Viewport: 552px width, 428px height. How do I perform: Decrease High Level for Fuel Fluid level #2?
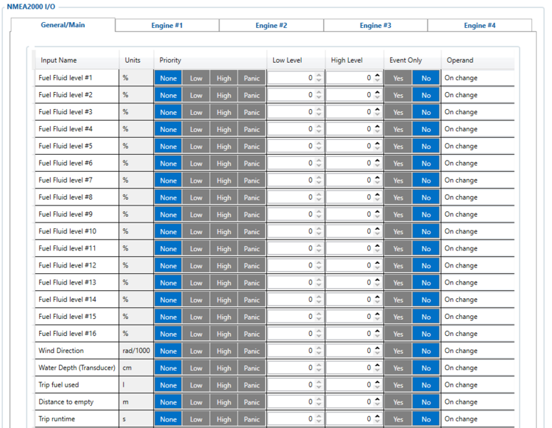click(377, 98)
